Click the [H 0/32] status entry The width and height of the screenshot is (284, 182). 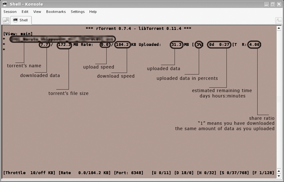(x=207, y=173)
